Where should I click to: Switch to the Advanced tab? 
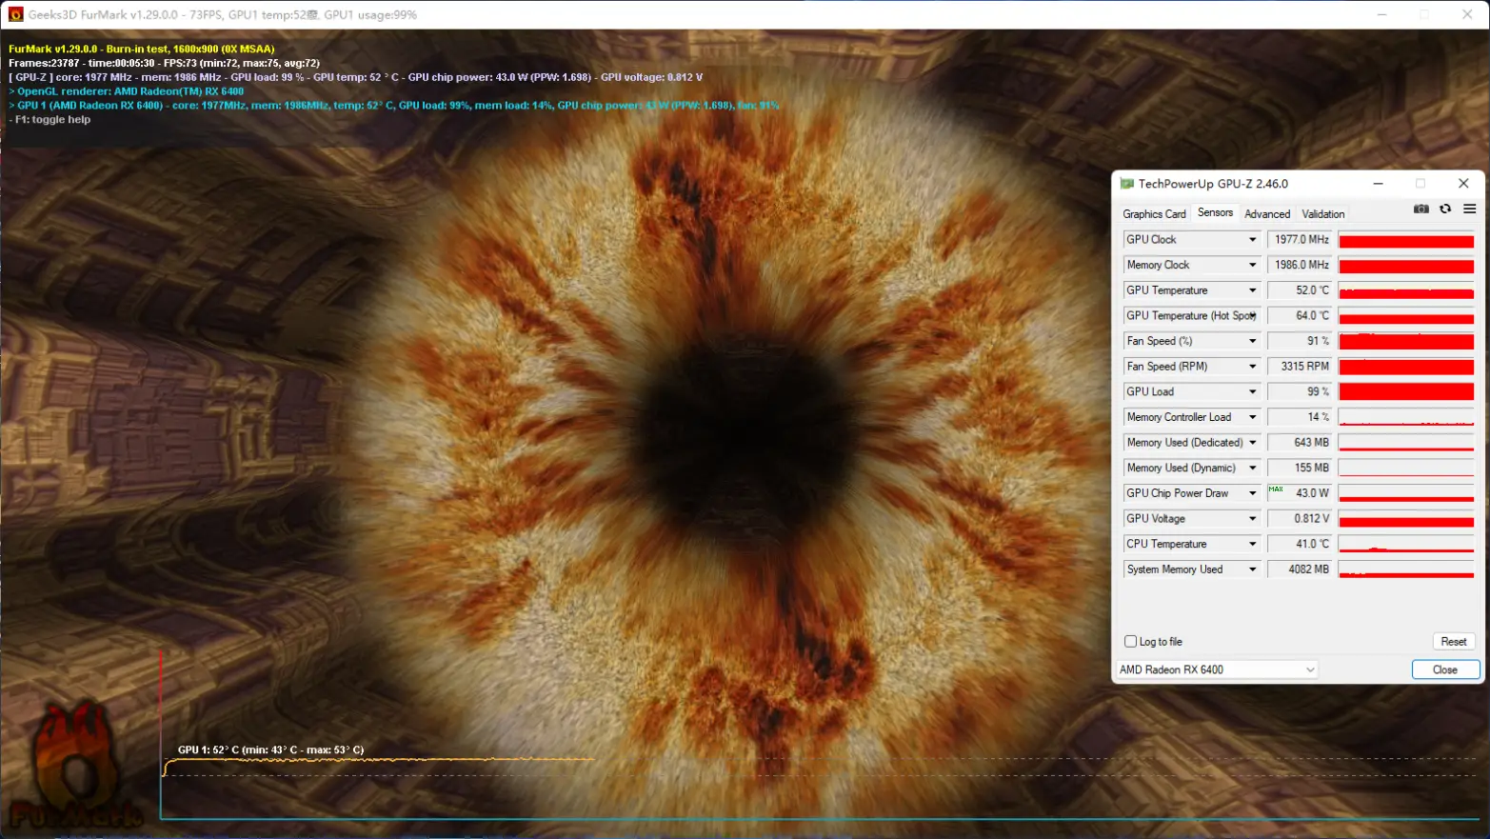(1267, 214)
